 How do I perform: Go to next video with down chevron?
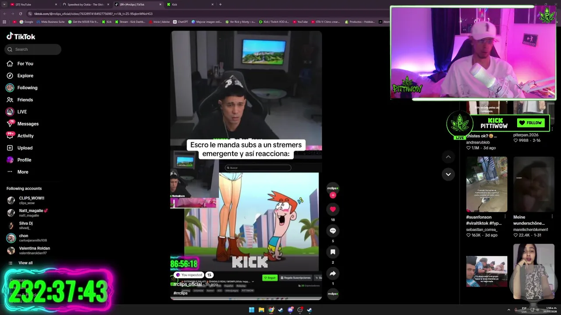point(448,174)
